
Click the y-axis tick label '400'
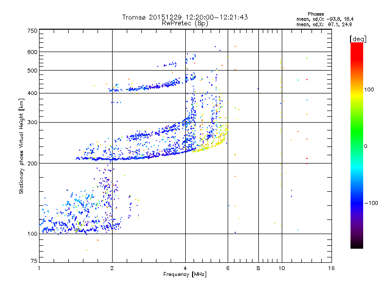pyautogui.click(x=33, y=93)
